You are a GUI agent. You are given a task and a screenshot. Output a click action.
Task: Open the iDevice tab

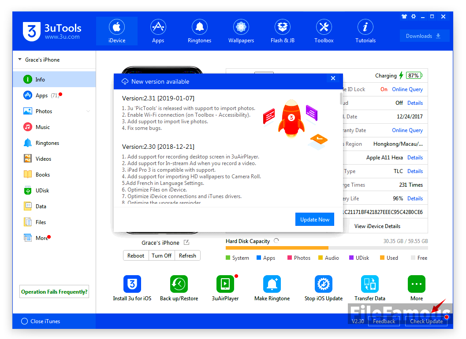[x=117, y=31]
